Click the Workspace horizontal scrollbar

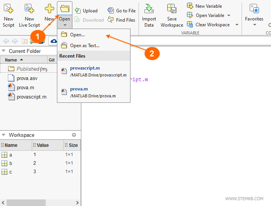coord(26,203)
